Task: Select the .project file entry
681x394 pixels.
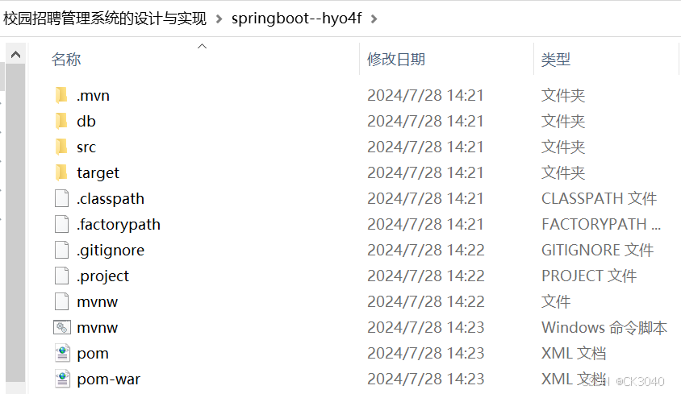Action: 103,276
